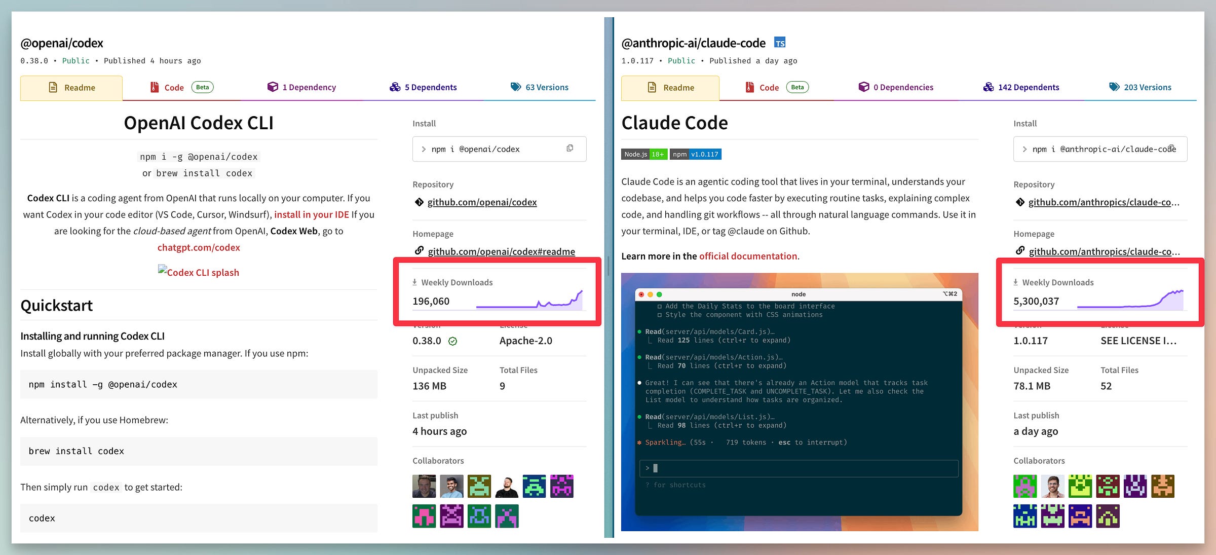Copy the @openai/codex npm install command
The image size is (1216, 555).
pos(569,148)
